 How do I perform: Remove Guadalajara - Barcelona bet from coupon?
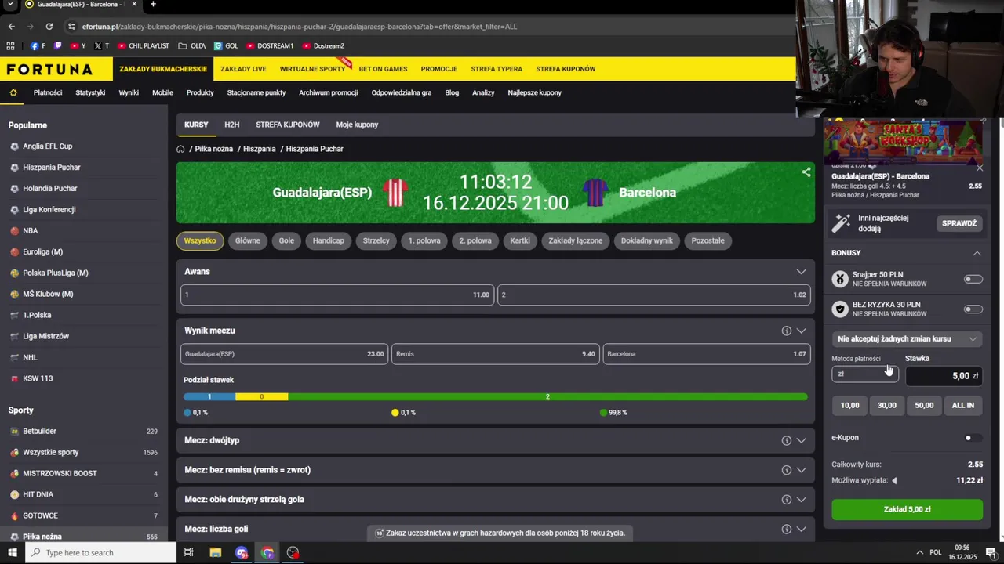[x=979, y=168]
